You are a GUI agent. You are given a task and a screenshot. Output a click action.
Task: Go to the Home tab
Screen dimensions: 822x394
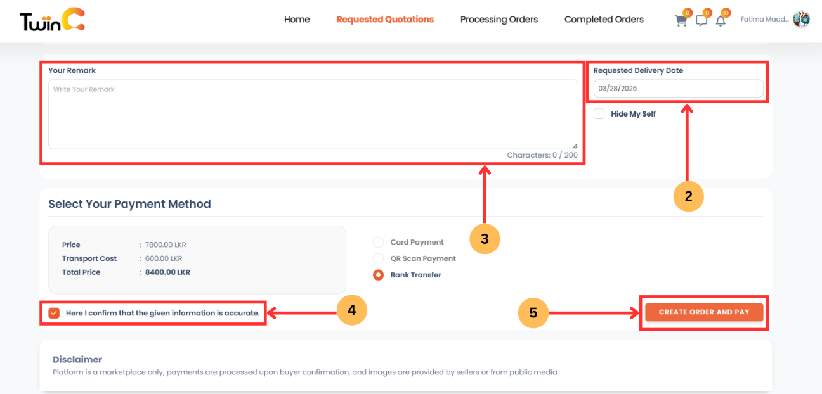(297, 19)
